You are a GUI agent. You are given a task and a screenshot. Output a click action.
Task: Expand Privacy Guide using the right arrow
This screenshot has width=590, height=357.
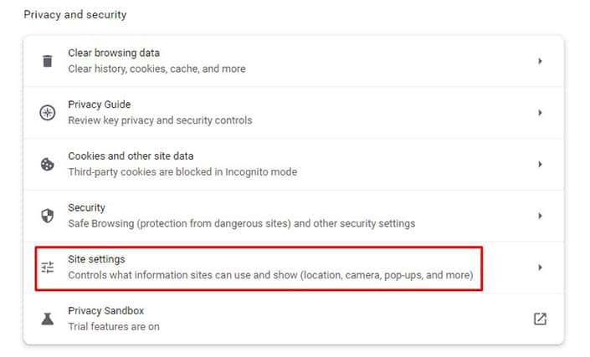point(540,112)
